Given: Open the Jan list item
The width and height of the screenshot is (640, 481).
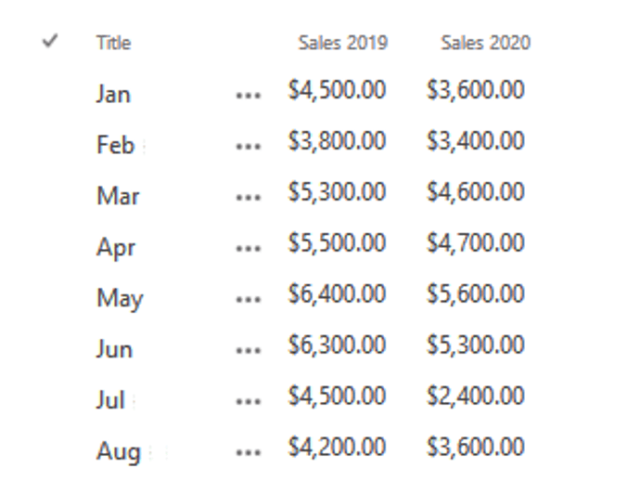Looking at the screenshot, I should point(113,94).
